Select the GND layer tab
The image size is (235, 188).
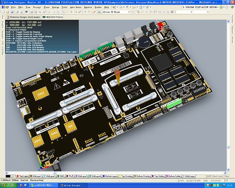pos(61,176)
